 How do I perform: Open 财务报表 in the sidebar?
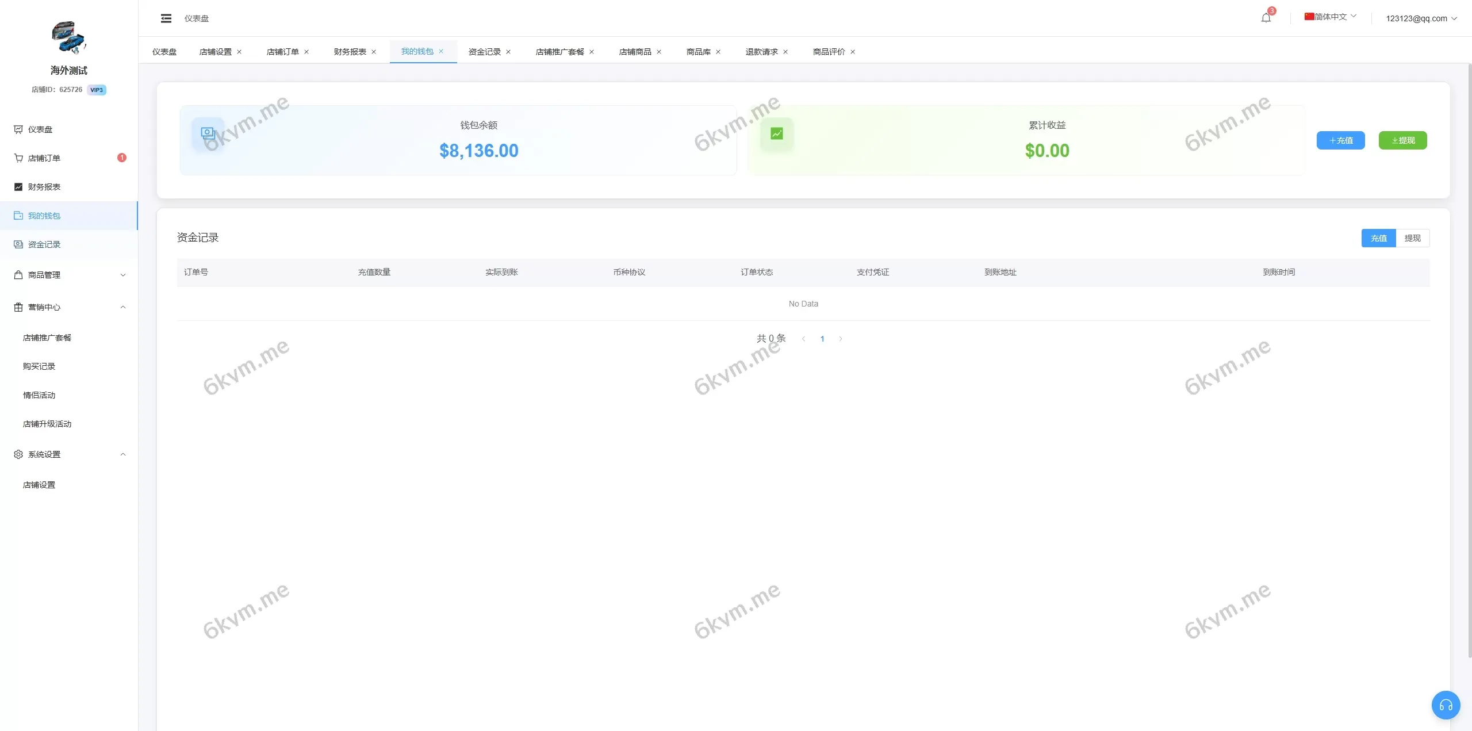[44, 187]
